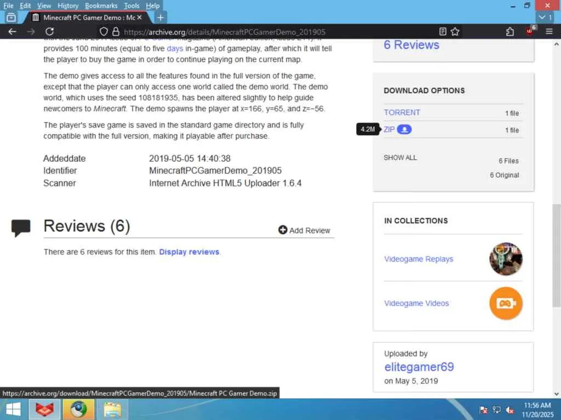Open the red app in the taskbar

[x=44, y=409]
